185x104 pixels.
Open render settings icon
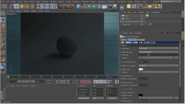(72, 6)
